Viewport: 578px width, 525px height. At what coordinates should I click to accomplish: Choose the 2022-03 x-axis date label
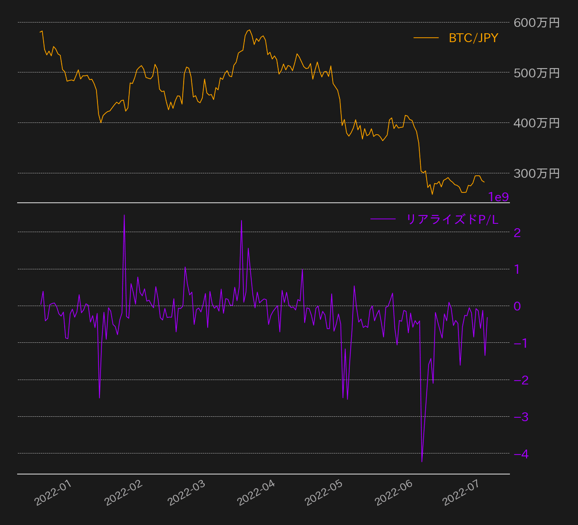(186, 492)
